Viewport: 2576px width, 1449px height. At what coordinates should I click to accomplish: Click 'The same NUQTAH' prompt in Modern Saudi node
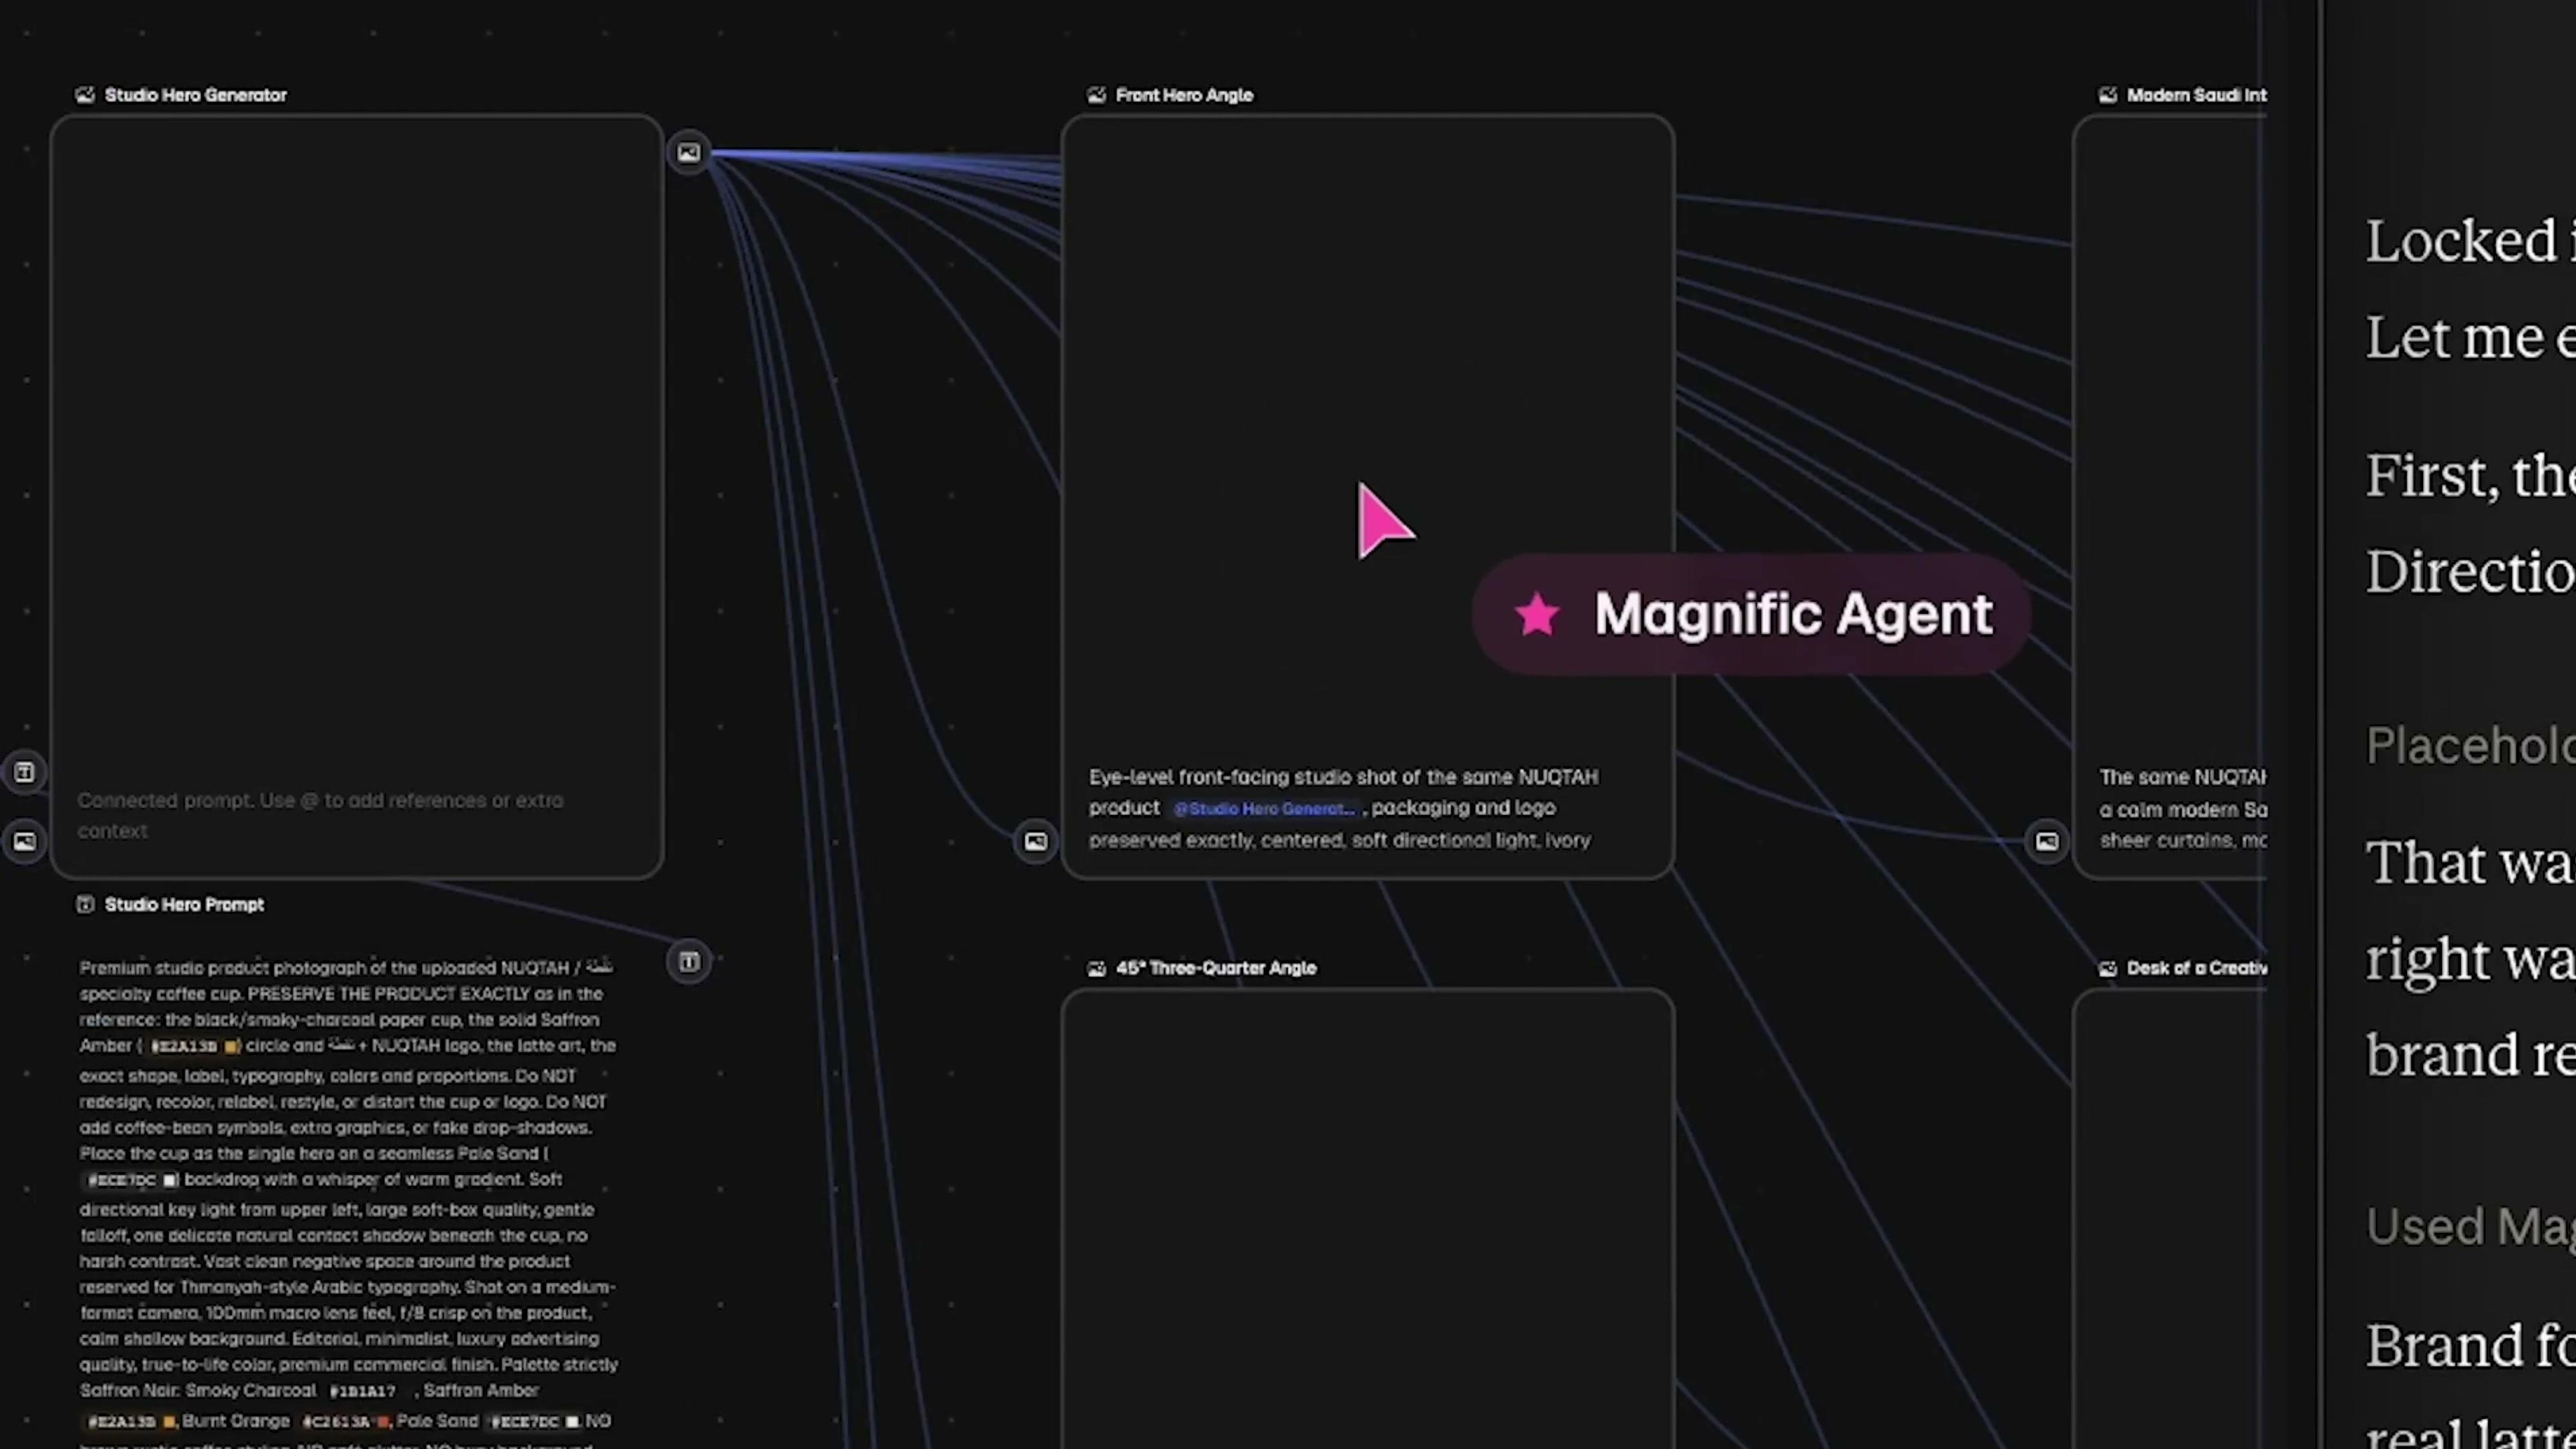pos(2183,808)
